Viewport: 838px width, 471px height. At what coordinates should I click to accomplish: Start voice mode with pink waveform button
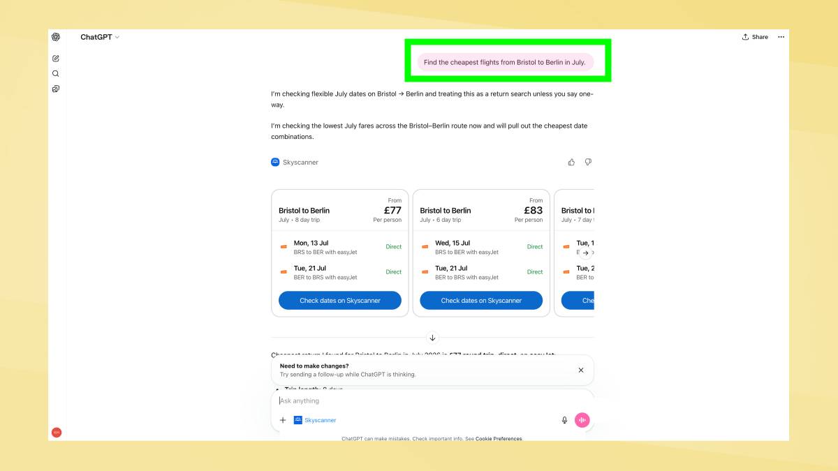[x=582, y=420]
